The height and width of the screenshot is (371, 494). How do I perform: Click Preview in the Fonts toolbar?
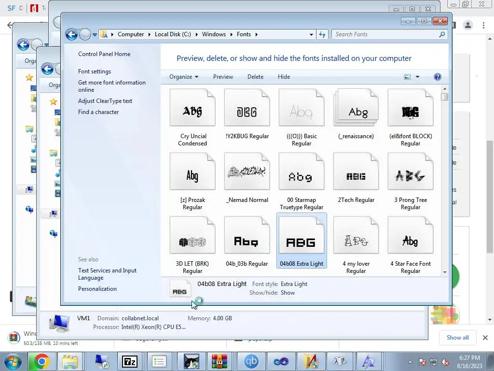click(223, 77)
